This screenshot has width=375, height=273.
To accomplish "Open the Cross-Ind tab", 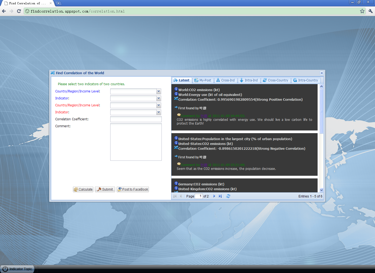I will click(x=226, y=80).
